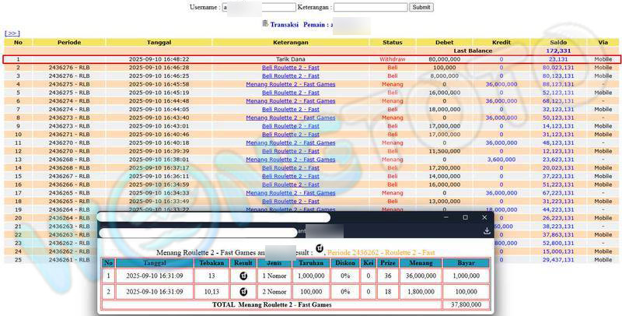Viewport: 622px width, 316px height.
Task: Click the Saldo 23,131 value in row 1
Action: [557, 59]
